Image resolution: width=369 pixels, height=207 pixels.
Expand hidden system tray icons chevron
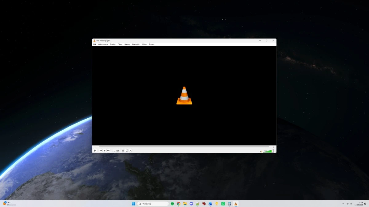(x=343, y=204)
